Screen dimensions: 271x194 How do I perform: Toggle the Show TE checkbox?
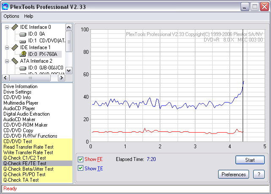pyautogui.click(x=80, y=168)
